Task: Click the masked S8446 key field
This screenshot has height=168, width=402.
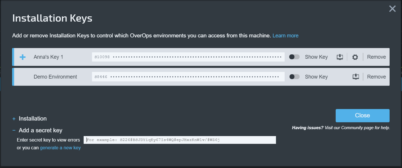Action: click(188, 77)
